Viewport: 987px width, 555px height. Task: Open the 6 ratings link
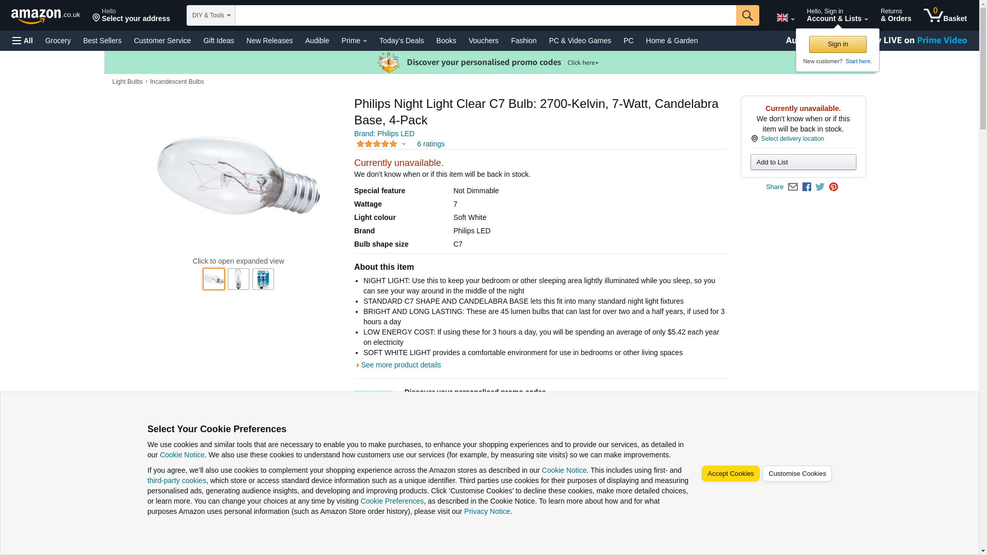tap(431, 144)
